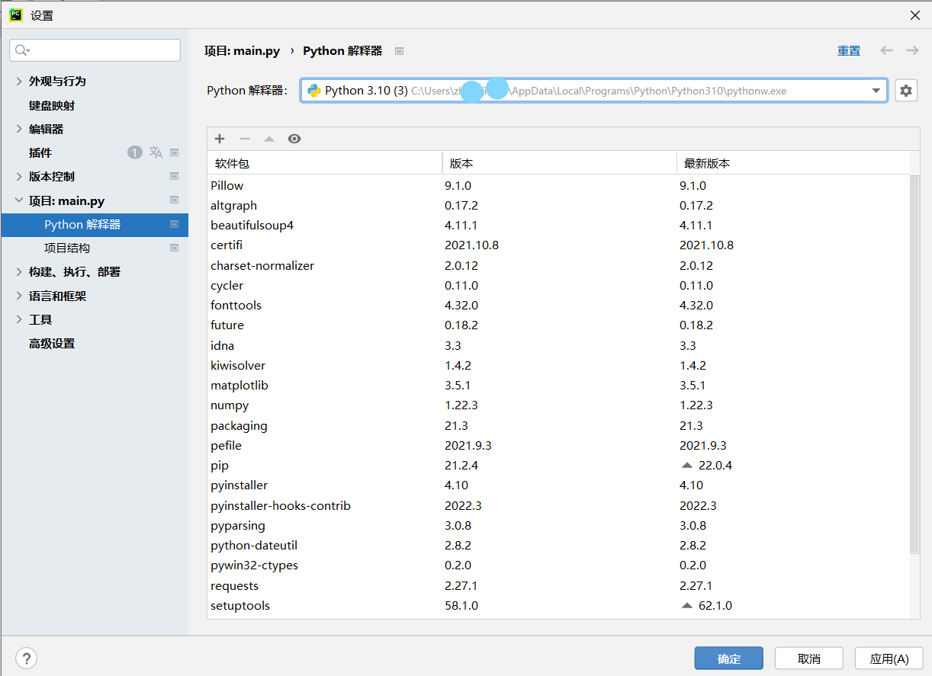Select the cycler package row
This screenshot has width=932, height=676.
tap(558, 285)
